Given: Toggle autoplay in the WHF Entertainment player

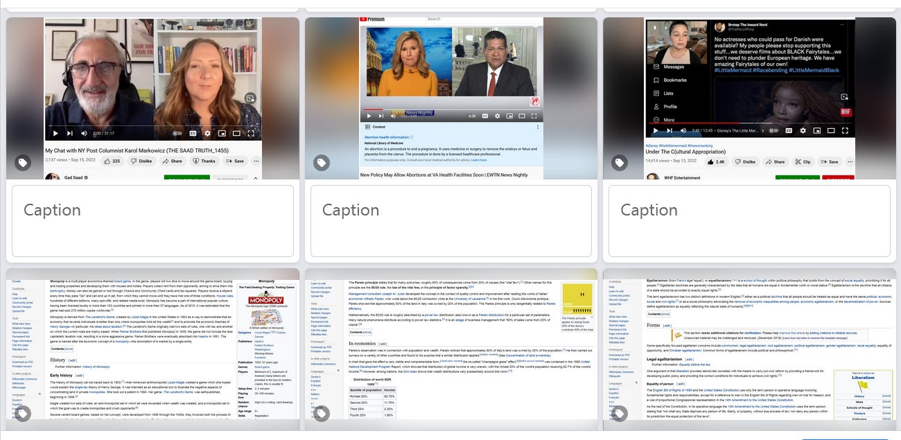Looking at the screenshot, I should [x=773, y=130].
